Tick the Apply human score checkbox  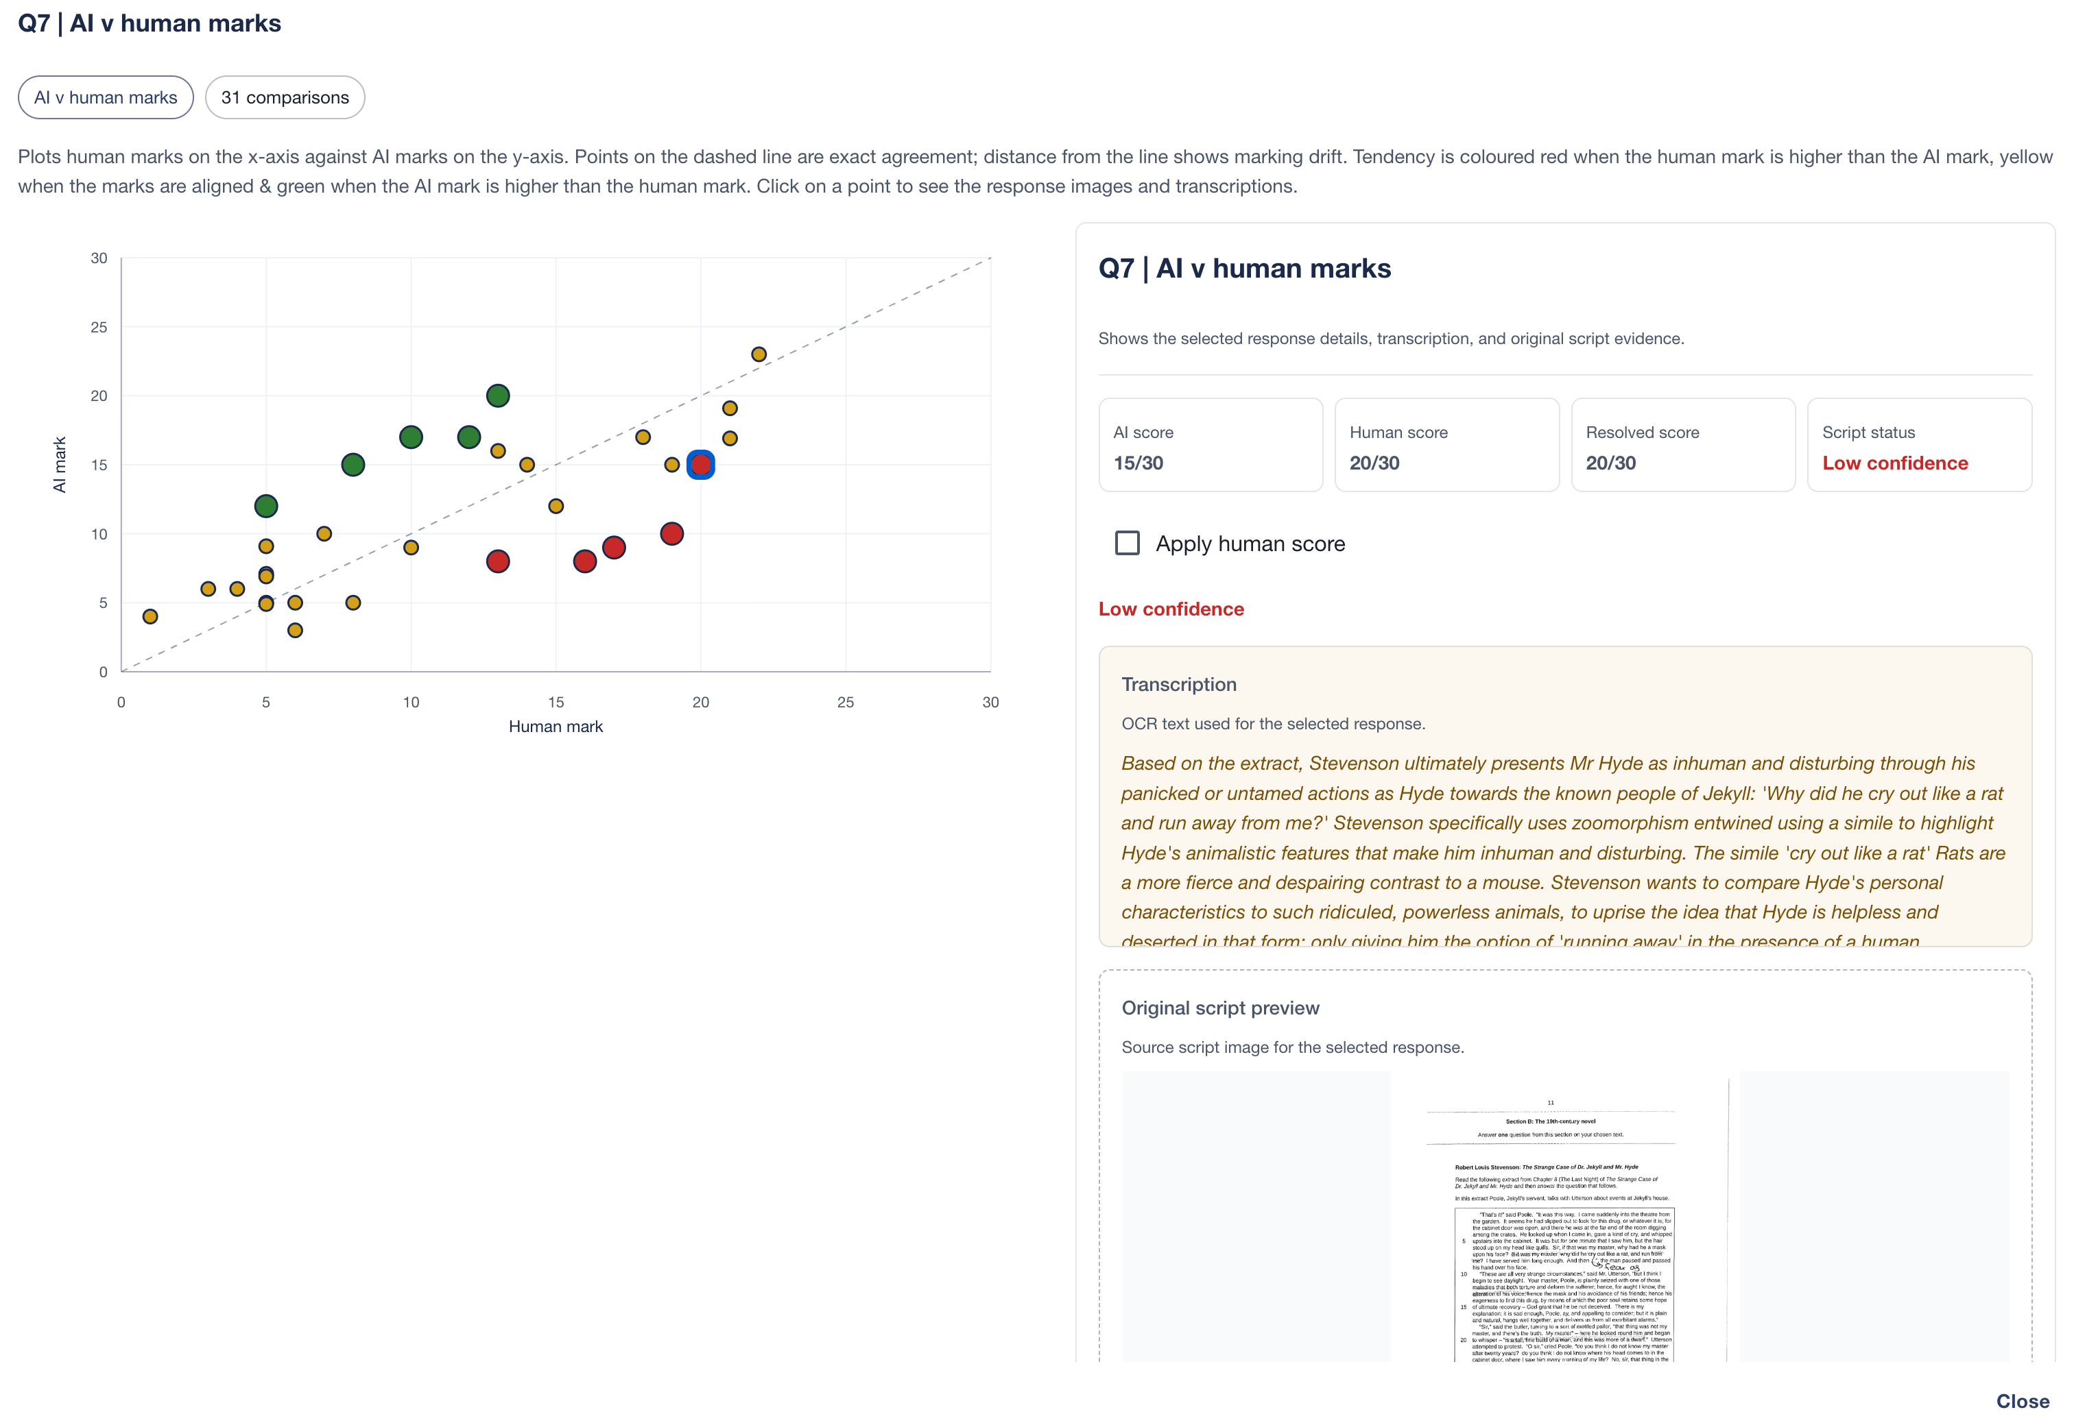1127,542
